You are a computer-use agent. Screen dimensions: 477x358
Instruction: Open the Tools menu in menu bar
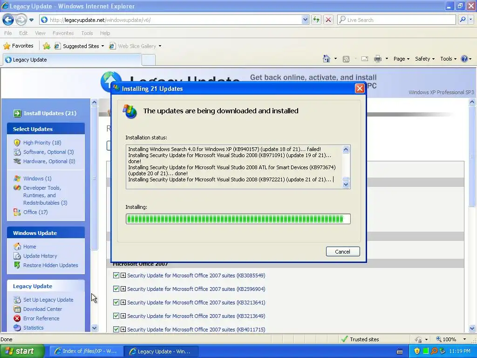tap(87, 33)
